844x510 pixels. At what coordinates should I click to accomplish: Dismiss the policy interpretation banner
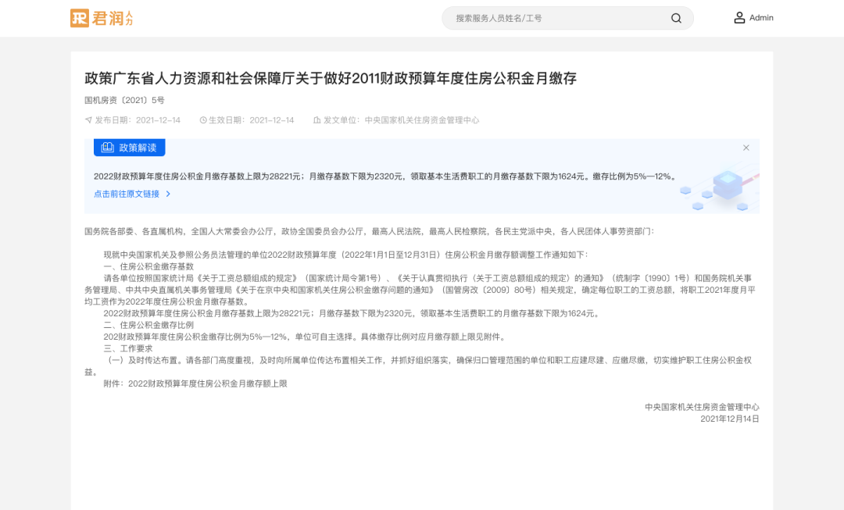[x=746, y=148]
